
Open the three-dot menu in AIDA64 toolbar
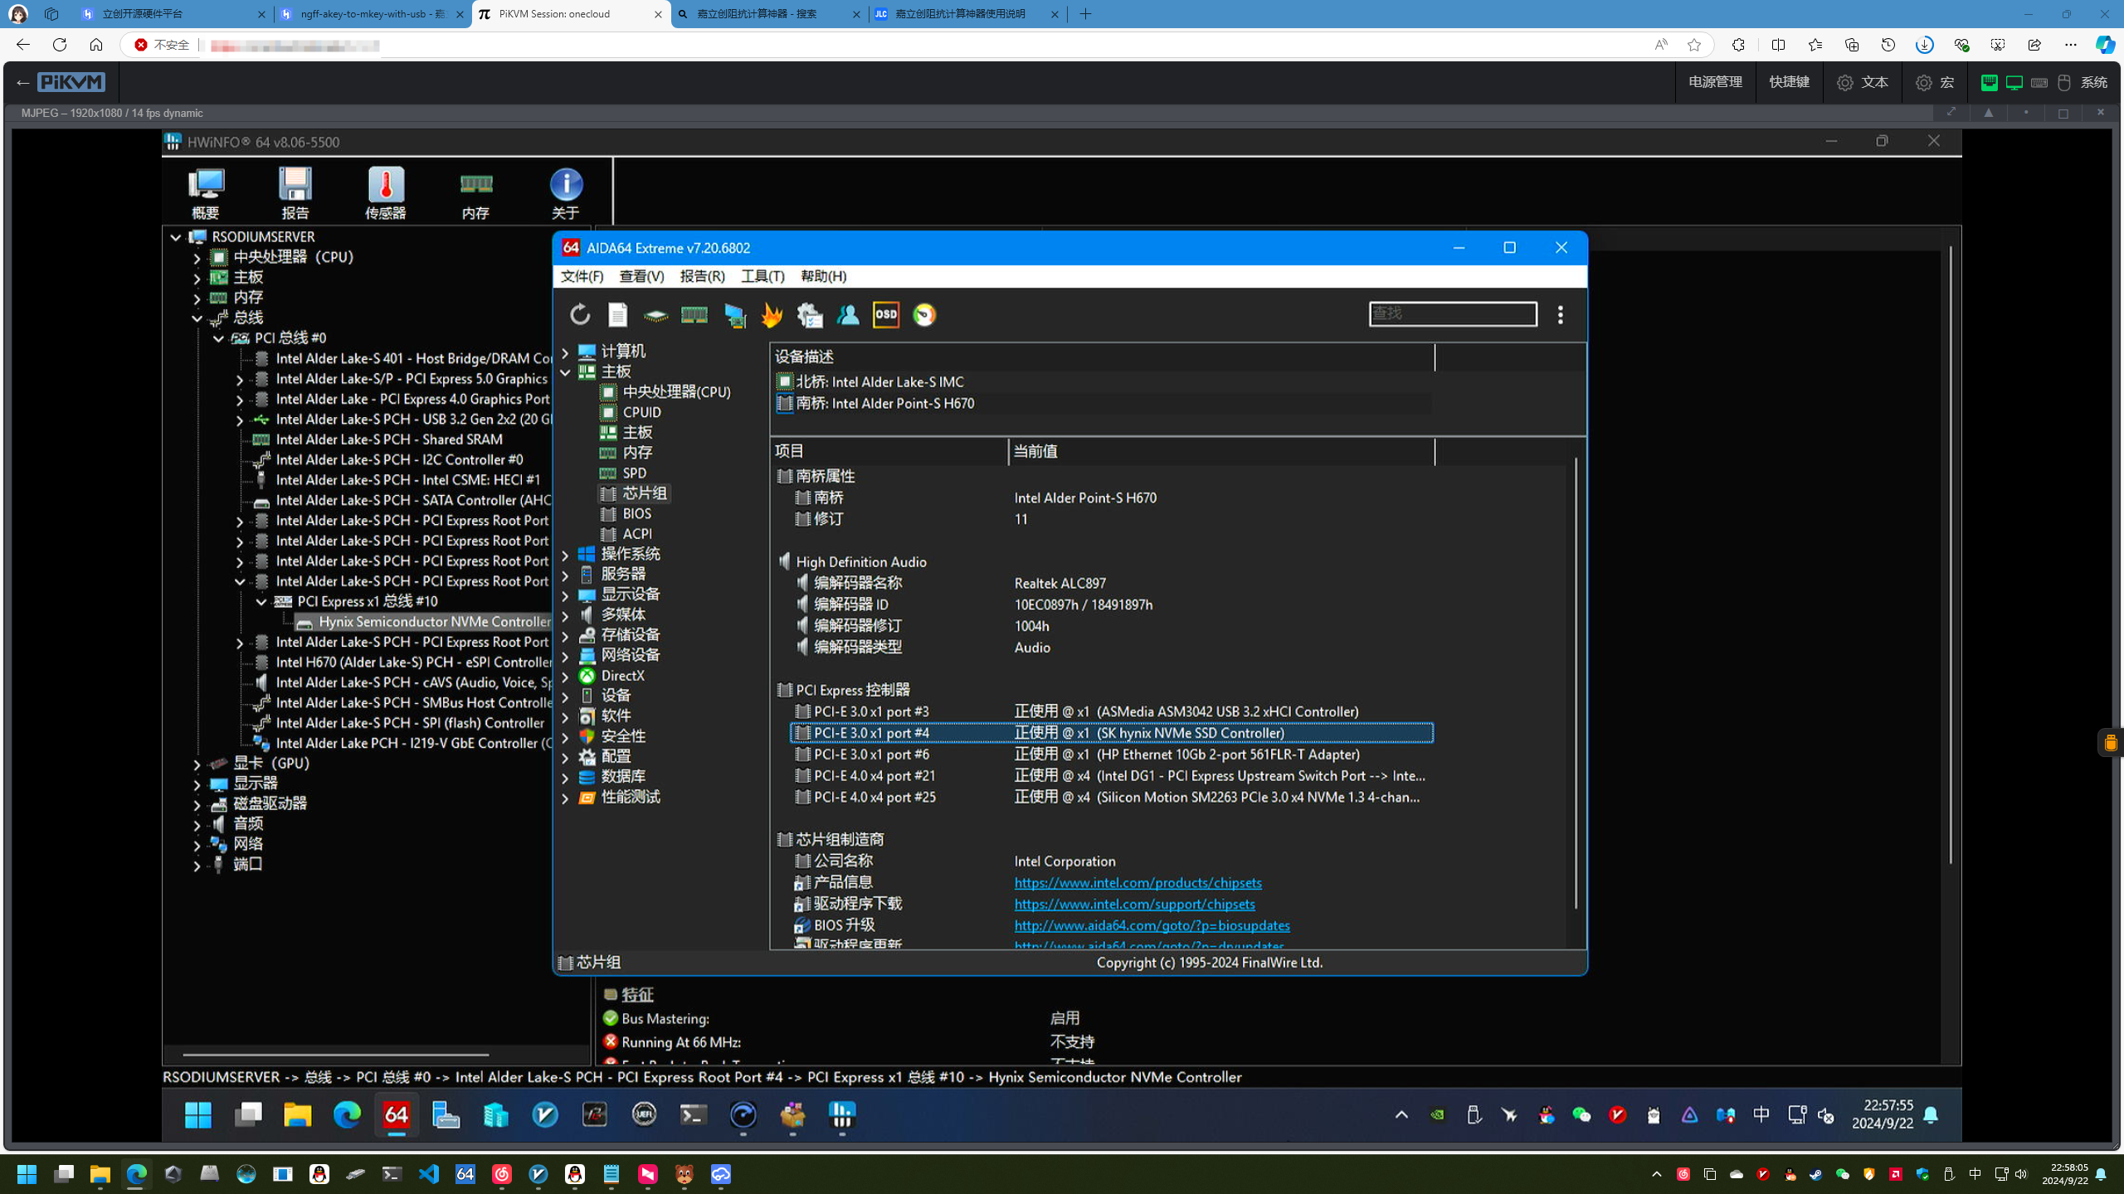click(x=1561, y=314)
